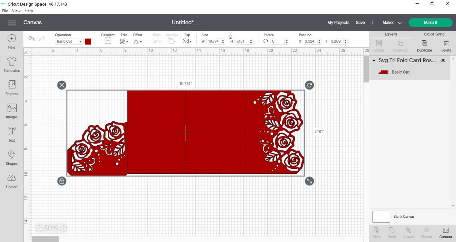This screenshot has width=456, height=242.
Task: Click the Make It button
Action: click(x=430, y=23)
